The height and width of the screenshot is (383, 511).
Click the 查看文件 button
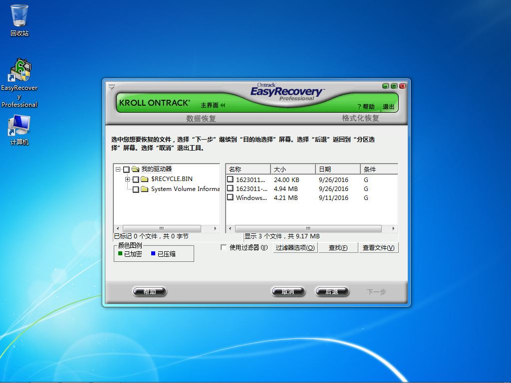click(x=379, y=247)
